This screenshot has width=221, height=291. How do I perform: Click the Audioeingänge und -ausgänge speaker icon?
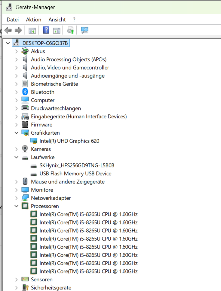[x=25, y=75]
